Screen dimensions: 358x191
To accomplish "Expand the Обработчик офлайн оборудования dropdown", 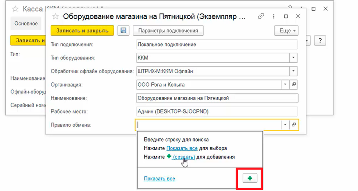I will pyautogui.click(x=294, y=71).
